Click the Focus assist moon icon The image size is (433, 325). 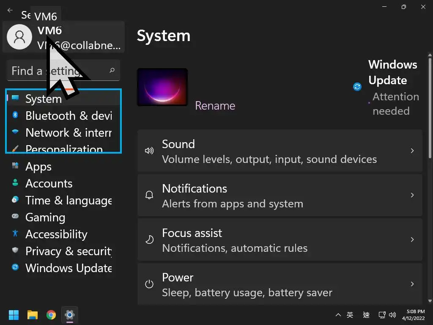(x=149, y=240)
